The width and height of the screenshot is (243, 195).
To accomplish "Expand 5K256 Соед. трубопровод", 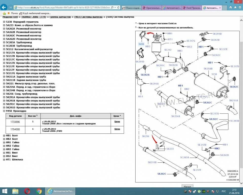I will pyautogui.click(x=4, y=94).
